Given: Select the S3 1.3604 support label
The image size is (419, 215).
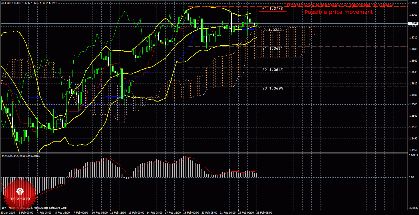Looking at the screenshot, I should 273,88.
